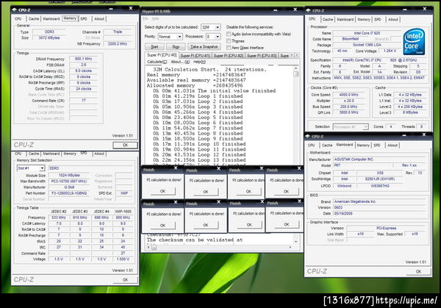Image resolution: width=441 pixels, height=308 pixels.
Task: Click the Manufacturer 'ASUSTeK Computer INC' field
Action: click(x=380, y=160)
